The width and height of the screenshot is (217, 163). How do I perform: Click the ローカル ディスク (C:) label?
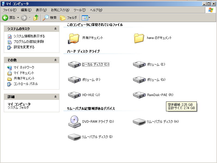click(x=96, y=64)
